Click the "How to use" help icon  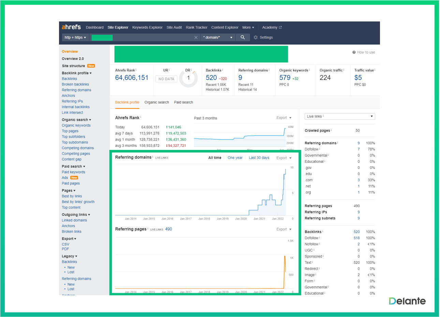click(354, 52)
